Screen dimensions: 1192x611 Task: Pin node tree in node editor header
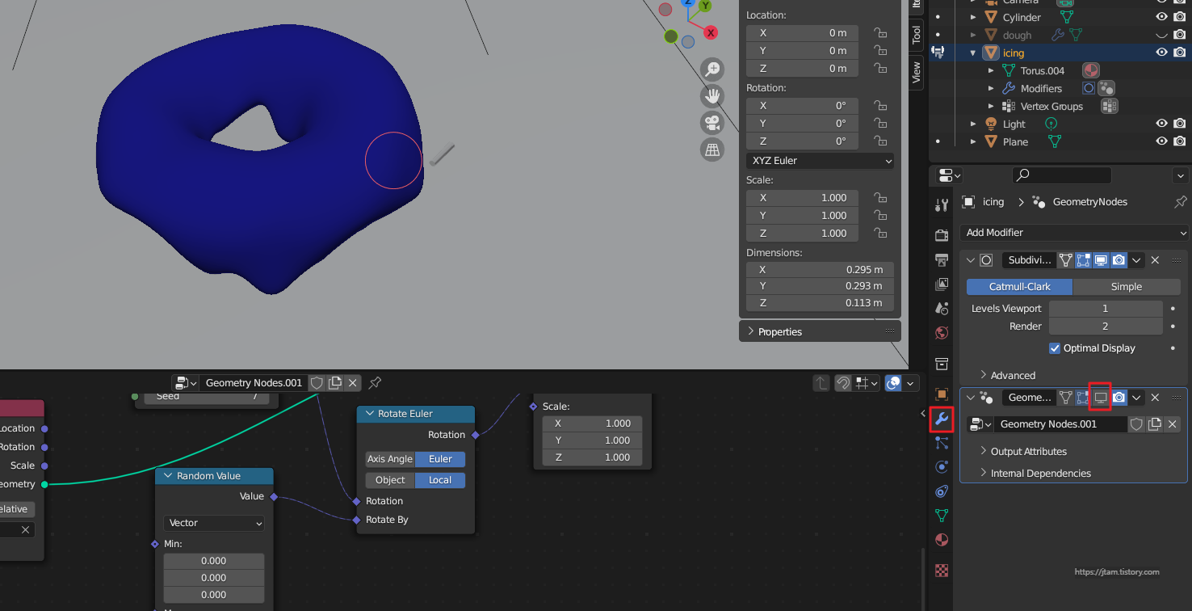(x=375, y=383)
